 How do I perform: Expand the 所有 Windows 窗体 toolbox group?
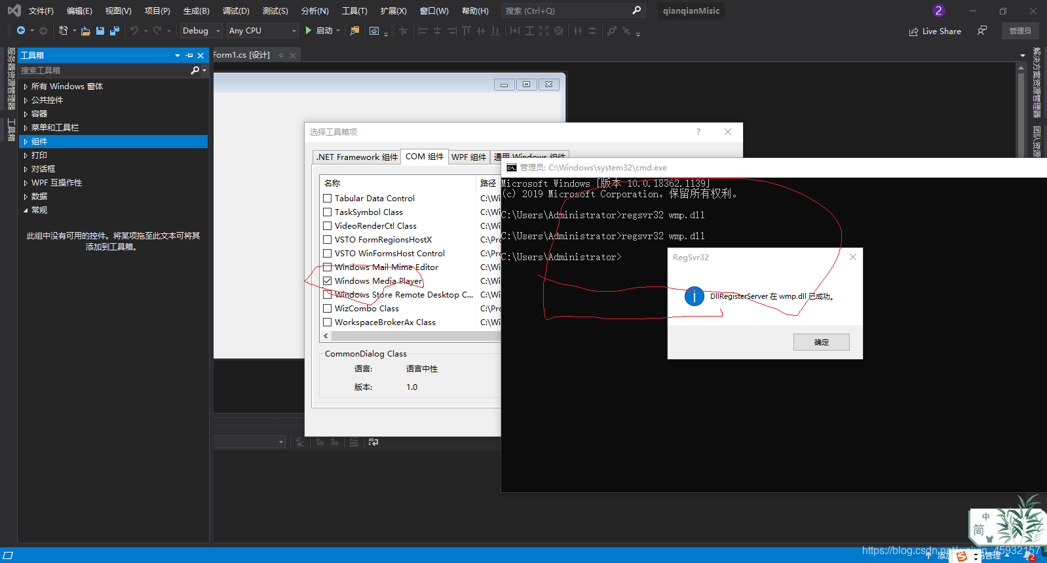[26, 87]
